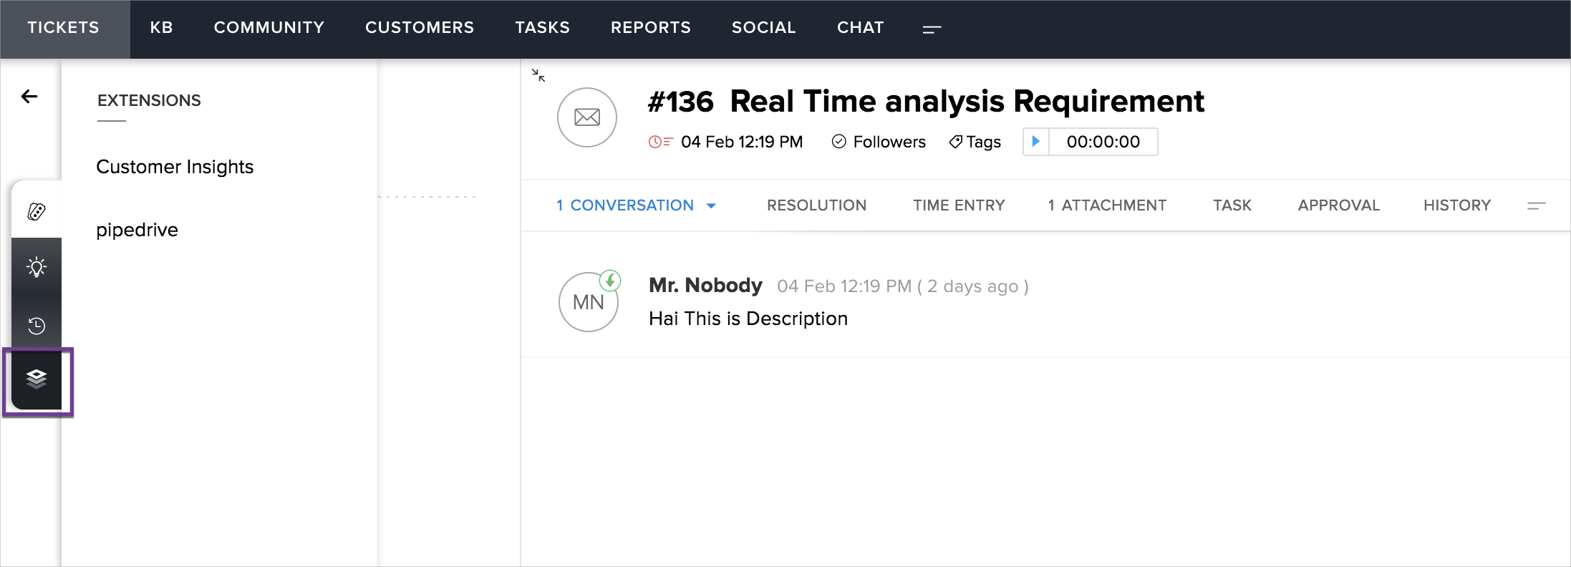Click the tag-shaped sidebar icon
1571x567 pixels.
(x=37, y=211)
